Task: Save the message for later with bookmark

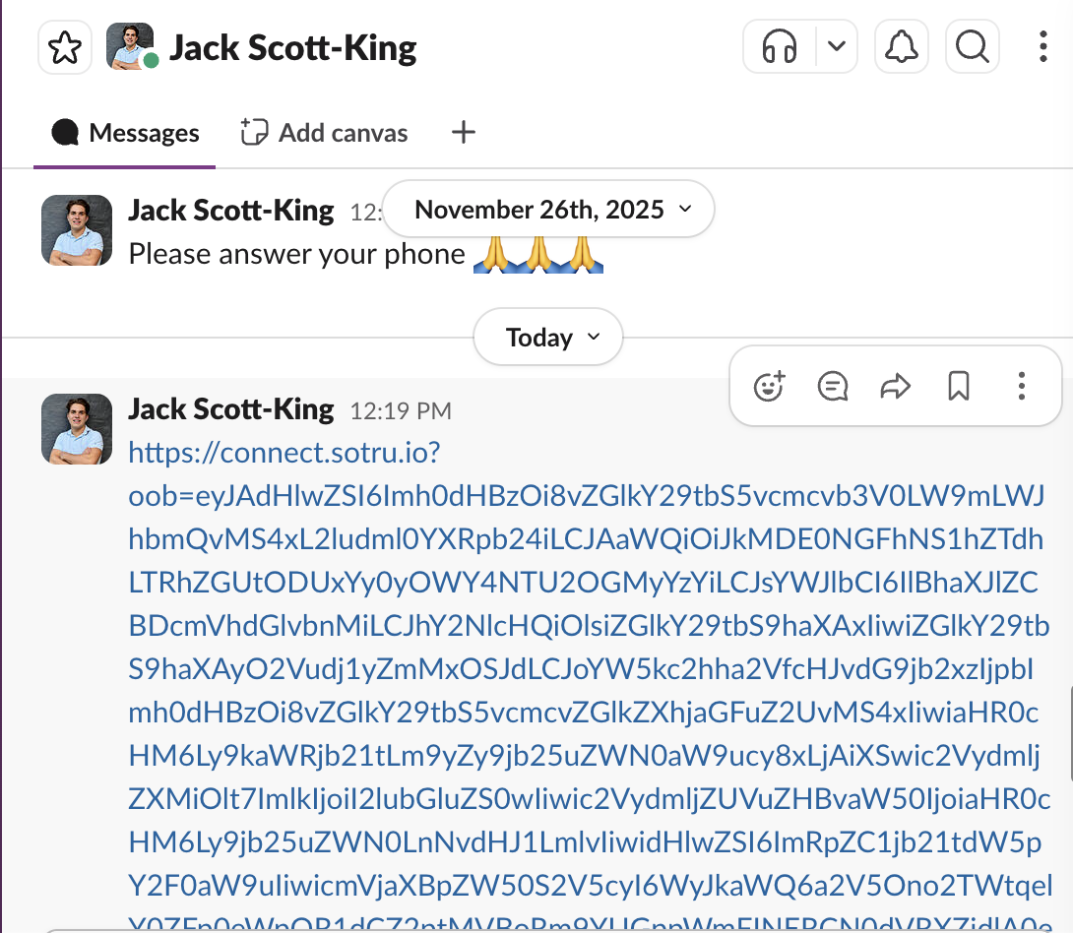Action: pos(959,387)
